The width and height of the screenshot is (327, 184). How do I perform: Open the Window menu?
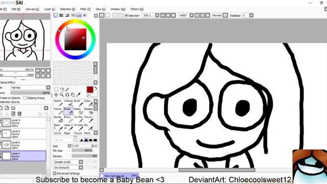(118, 9)
